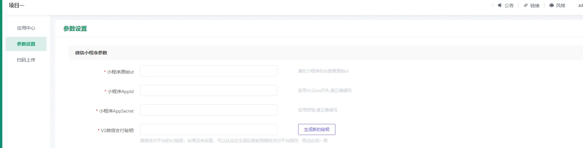Click the 风格 palette icon
Image resolution: width=583 pixels, height=148 pixels.
[552, 5]
